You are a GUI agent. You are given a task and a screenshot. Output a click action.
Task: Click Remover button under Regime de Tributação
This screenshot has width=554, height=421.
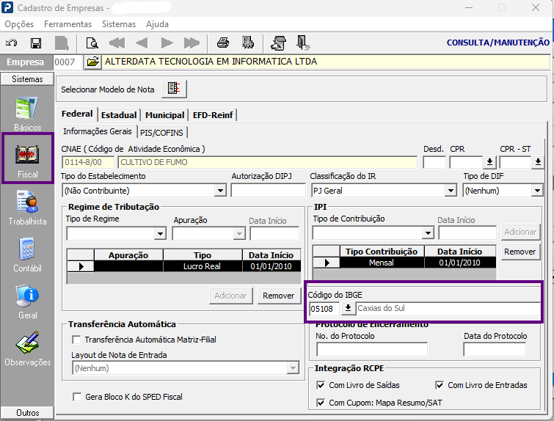click(278, 296)
